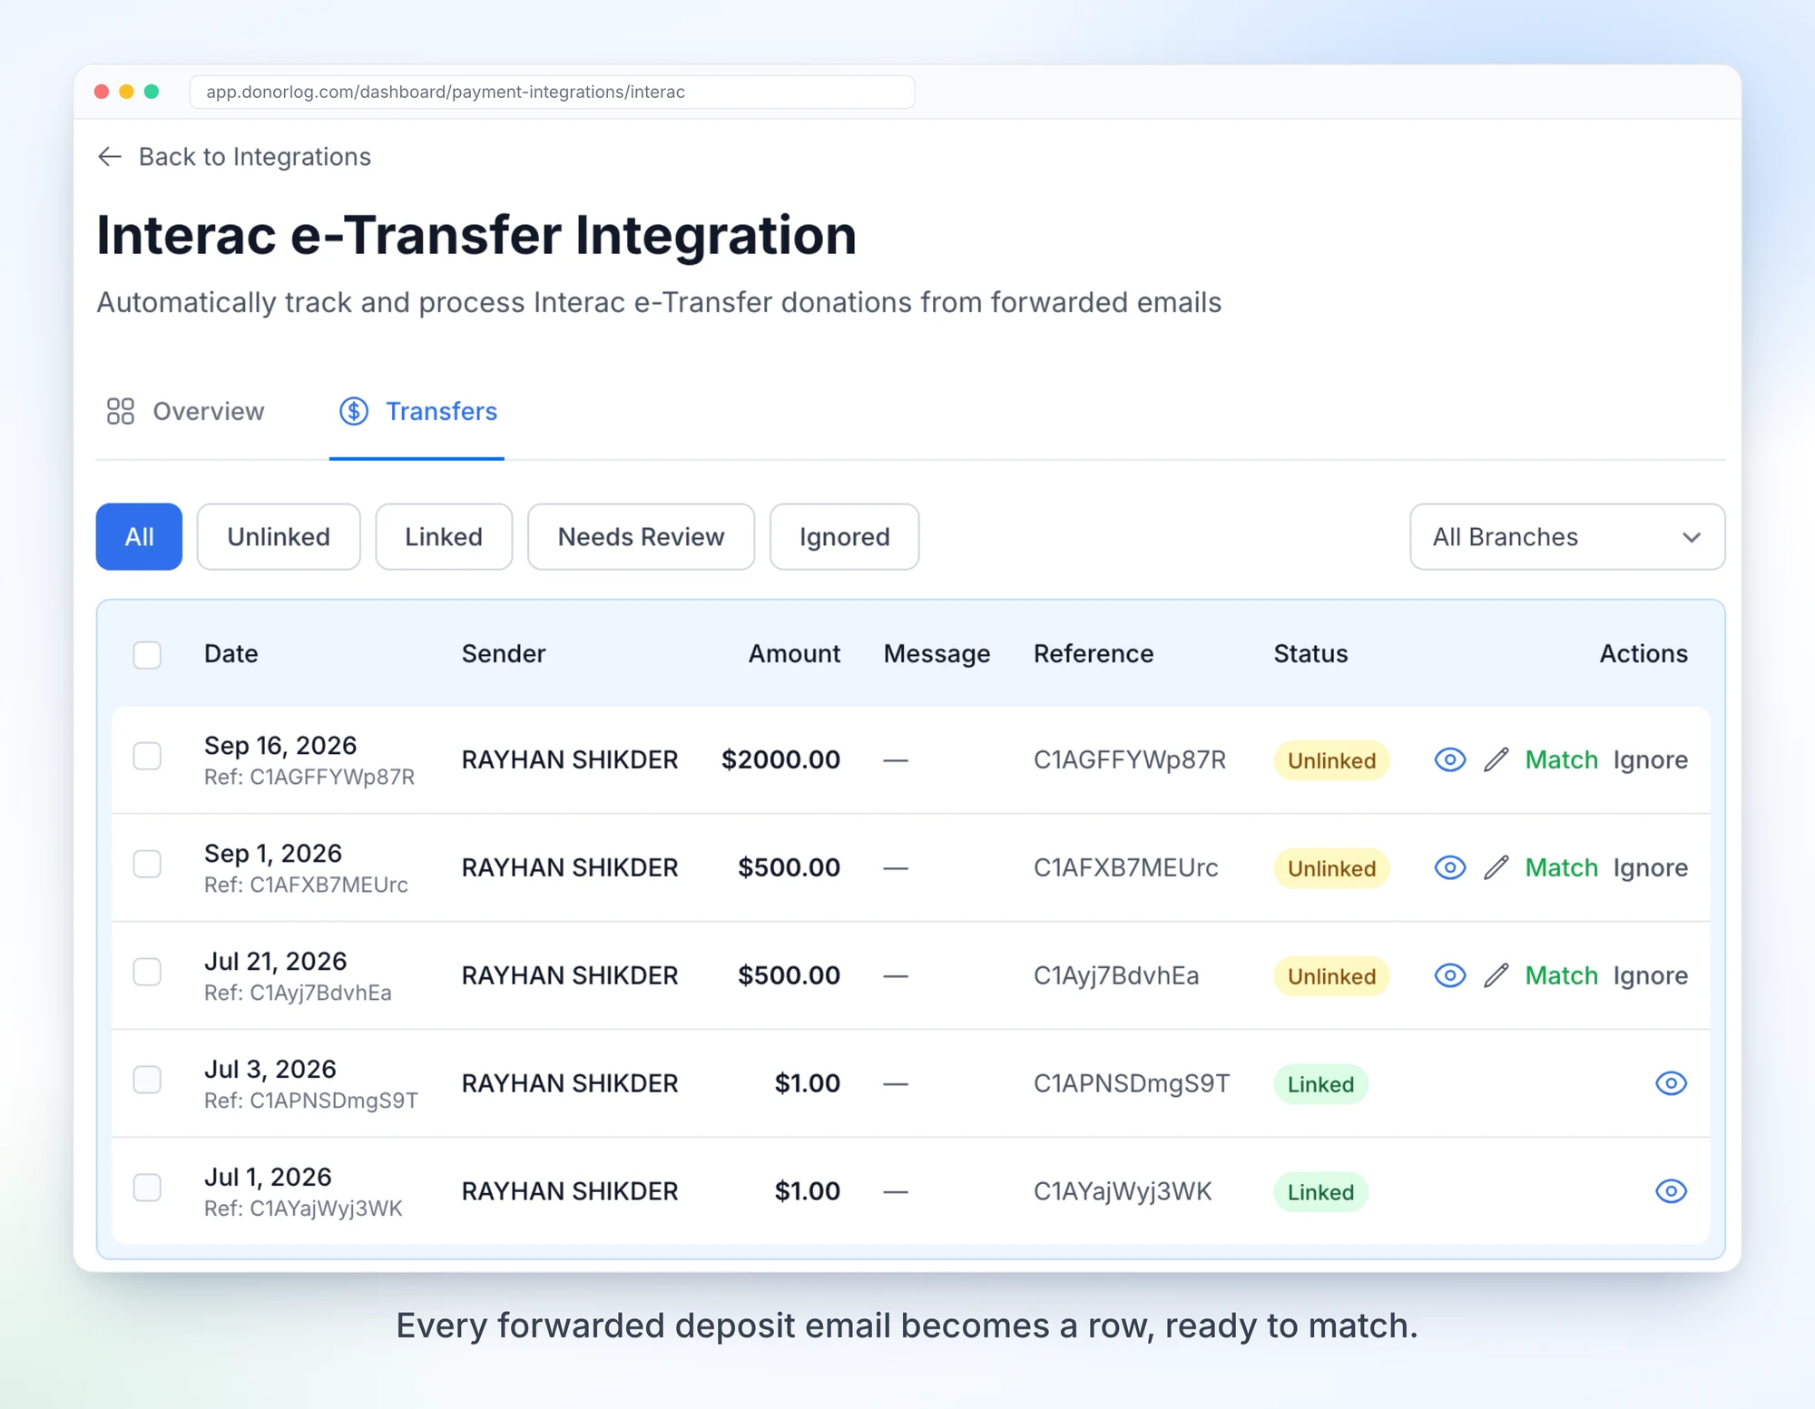Filter by Unlinked transfers
The width and height of the screenshot is (1815, 1409).
click(x=279, y=537)
